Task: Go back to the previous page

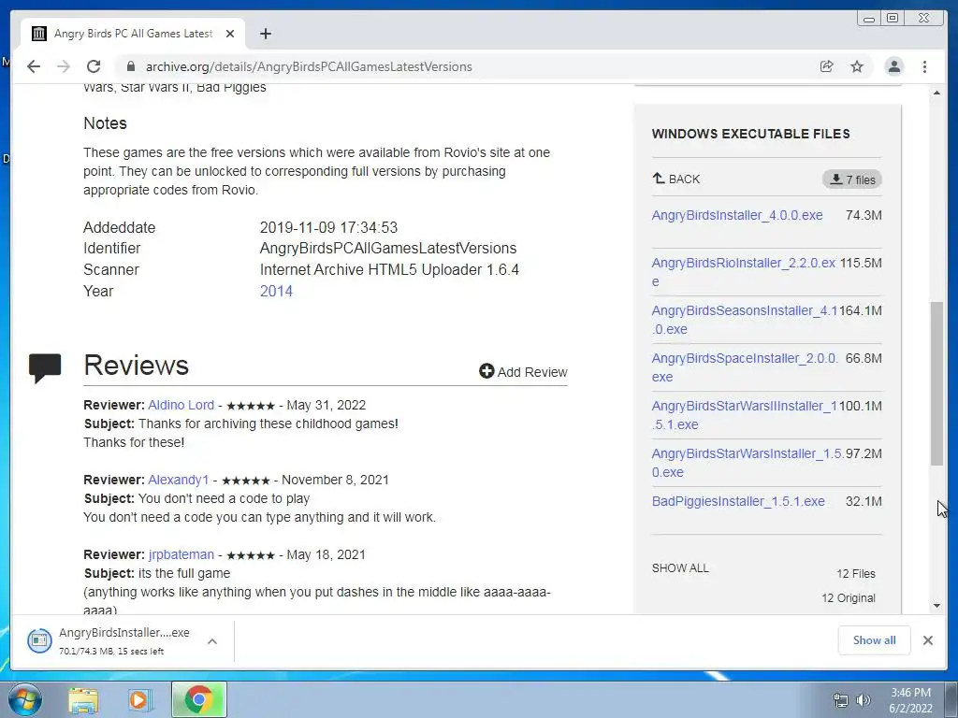Action: pos(34,66)
